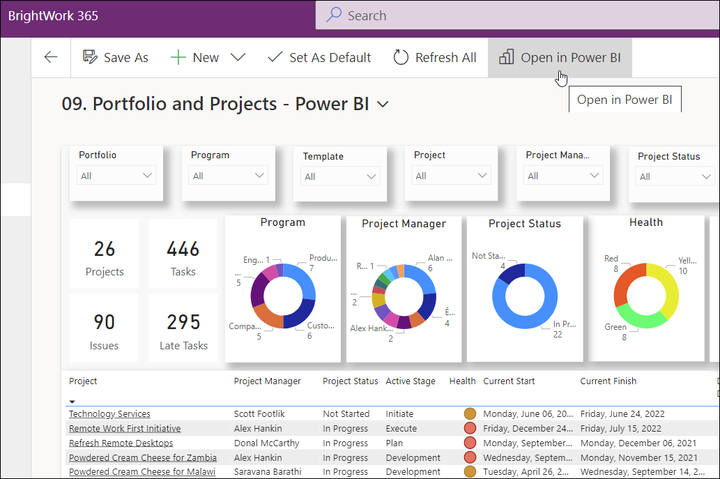Click the Alex Hank... label in Project Manager chart
This screenshot has width=720, height=479.
pos(372,328)
